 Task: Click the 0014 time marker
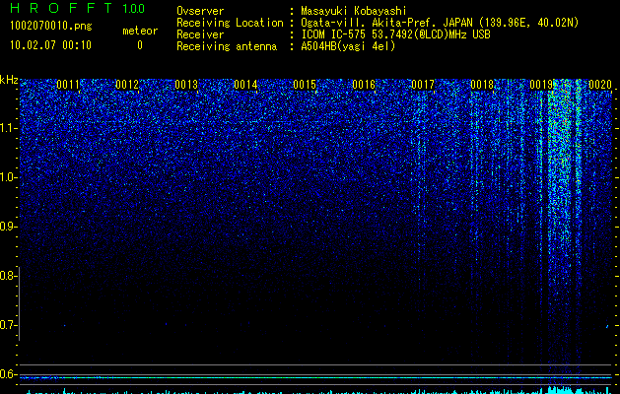click(245, 85)
